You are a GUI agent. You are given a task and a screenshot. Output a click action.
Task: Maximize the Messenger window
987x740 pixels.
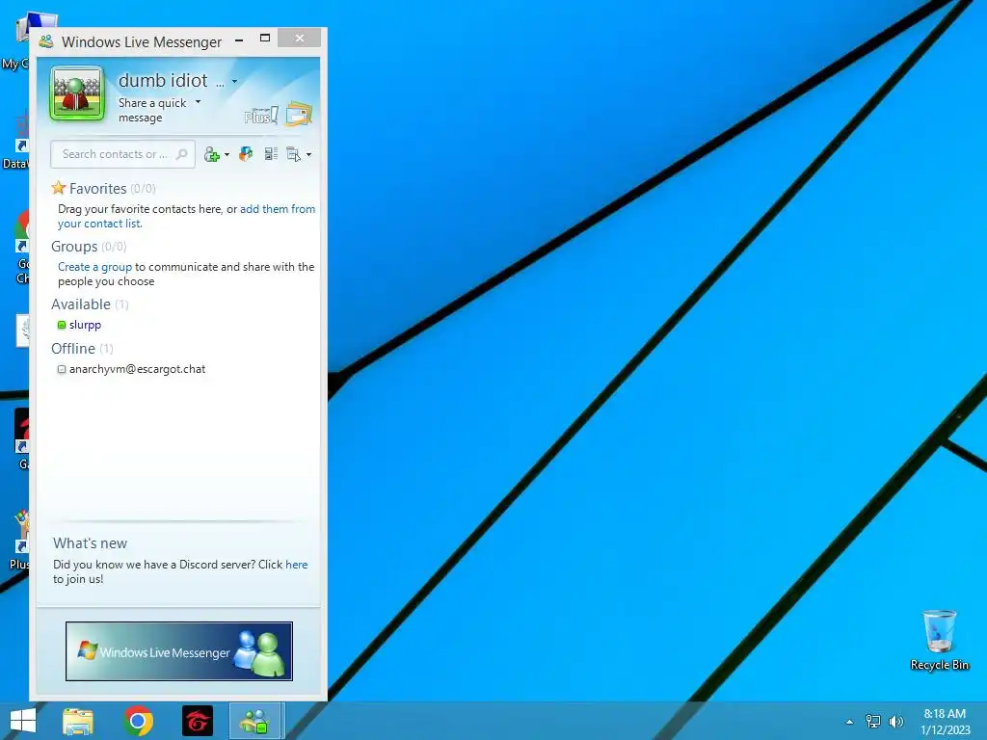(x=265, y=39)
